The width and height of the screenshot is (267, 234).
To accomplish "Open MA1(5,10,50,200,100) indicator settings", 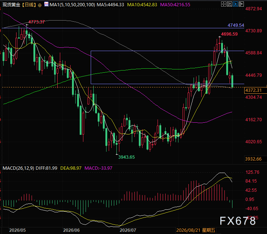I will coord(72,5).
